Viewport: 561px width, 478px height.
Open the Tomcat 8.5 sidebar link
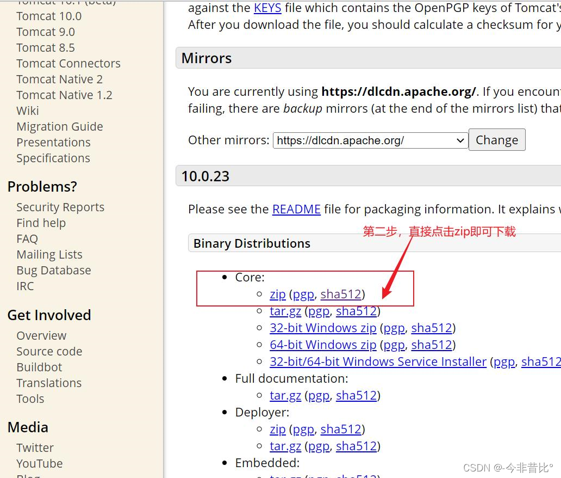[46, 48]
